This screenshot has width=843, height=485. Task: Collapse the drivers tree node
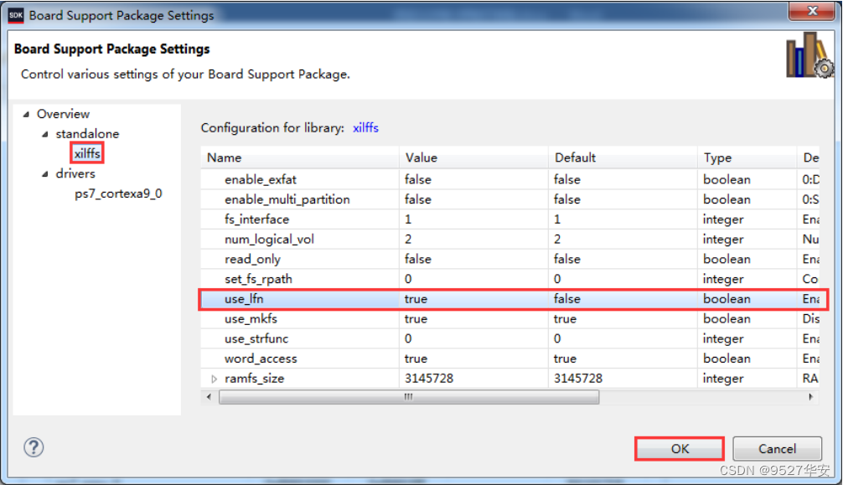(45, 173)
